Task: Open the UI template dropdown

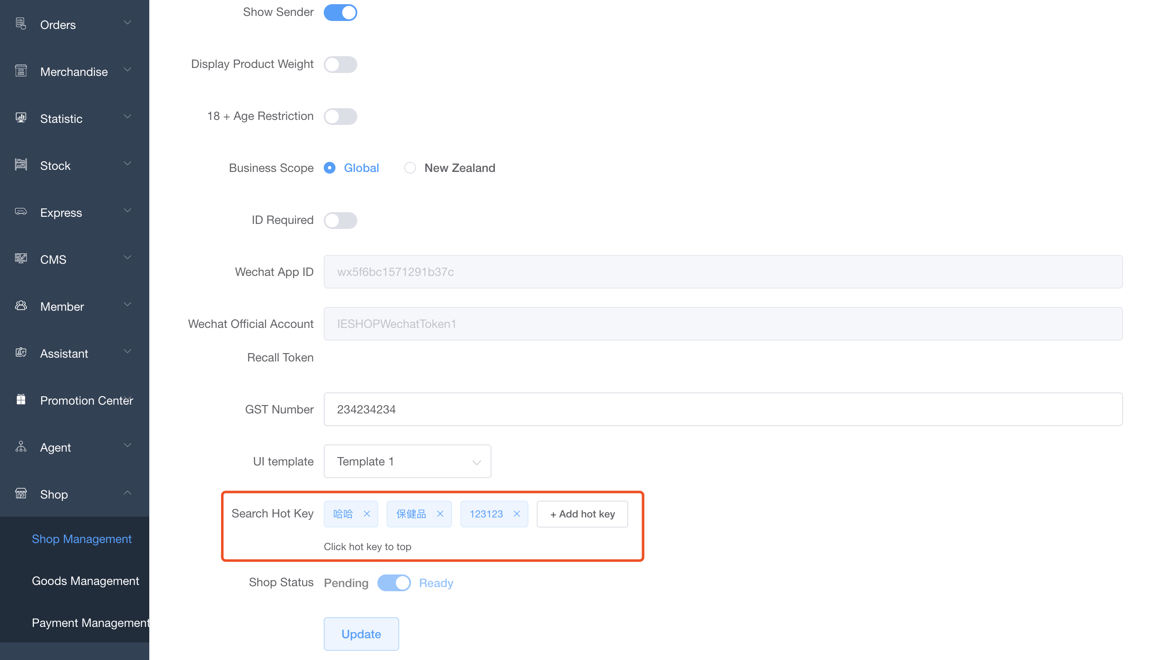Action: point(407,461)
